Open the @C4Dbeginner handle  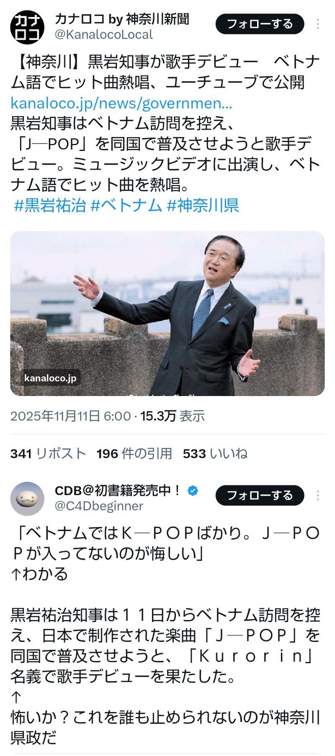click(x=99, y=506)
